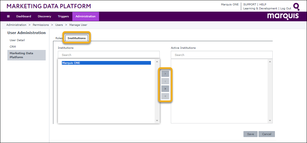This screenshot has height=143, width=307.
Task: Click the remove all double-left-arrow button
Action: click(x=165, y=96)
